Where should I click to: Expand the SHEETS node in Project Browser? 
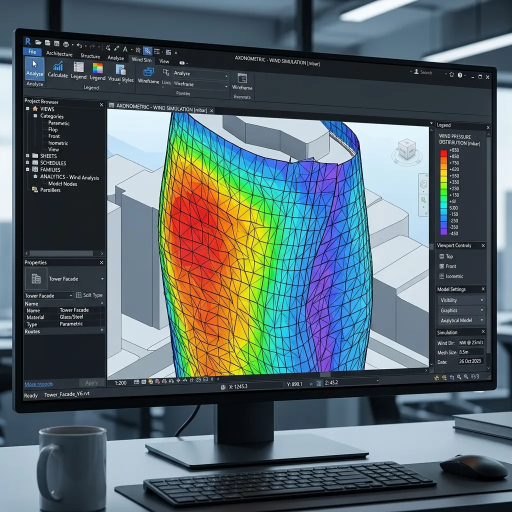tap(28, 156)
